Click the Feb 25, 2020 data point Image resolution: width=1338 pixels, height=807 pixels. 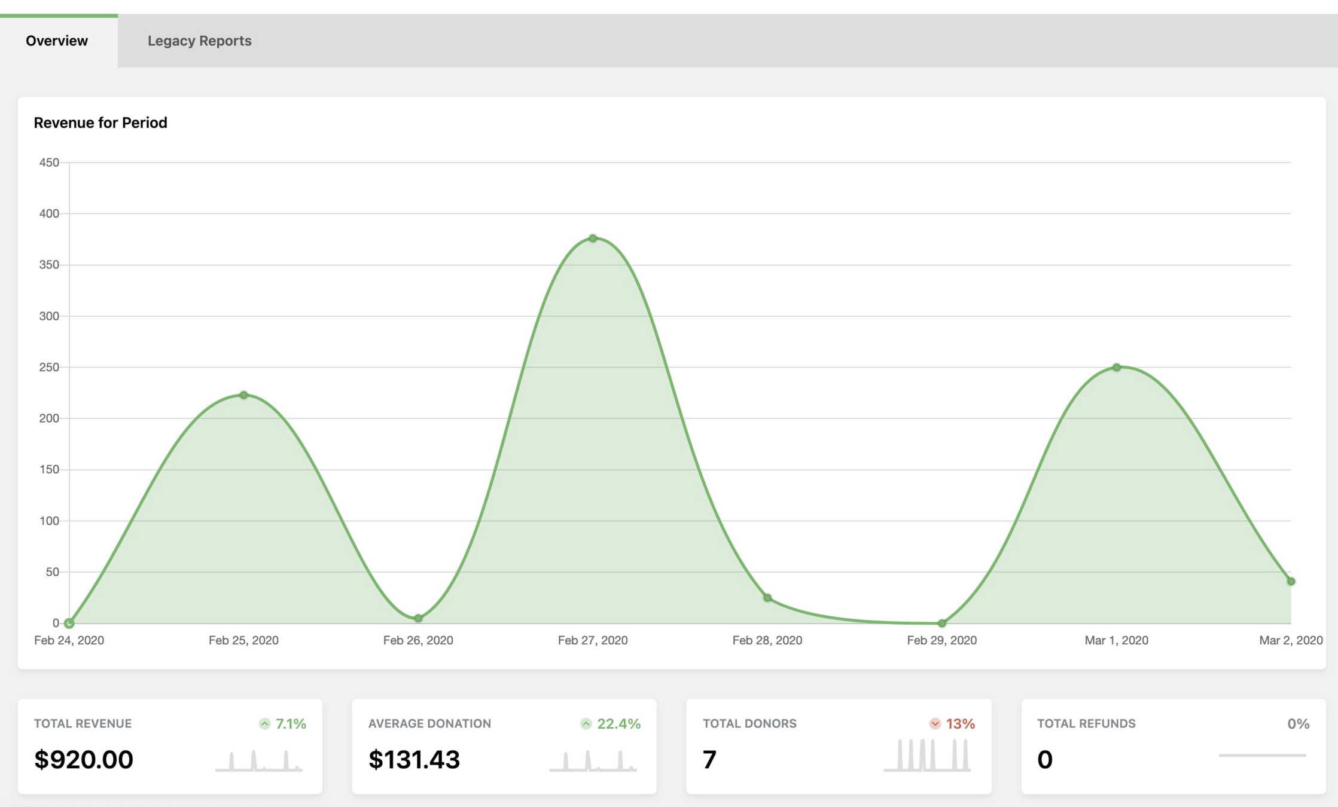(x=243, y=395)
